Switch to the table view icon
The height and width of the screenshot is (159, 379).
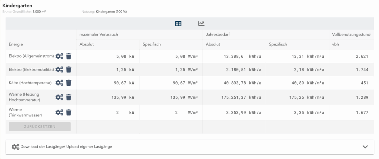click(178, 23)
